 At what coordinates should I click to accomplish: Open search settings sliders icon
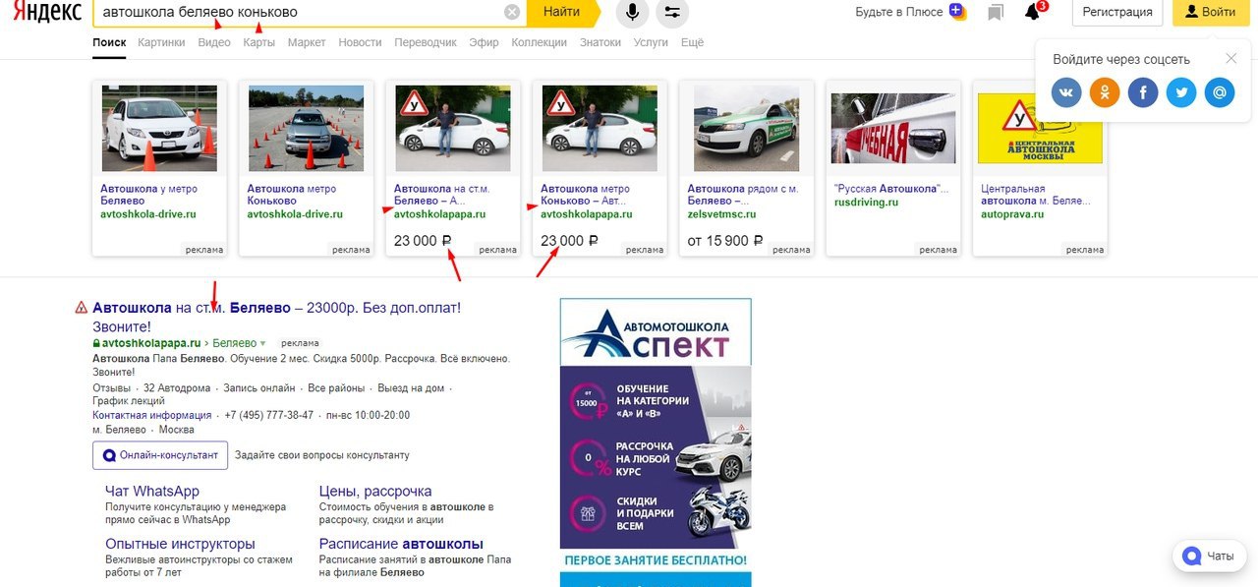[x=672, y=12]
